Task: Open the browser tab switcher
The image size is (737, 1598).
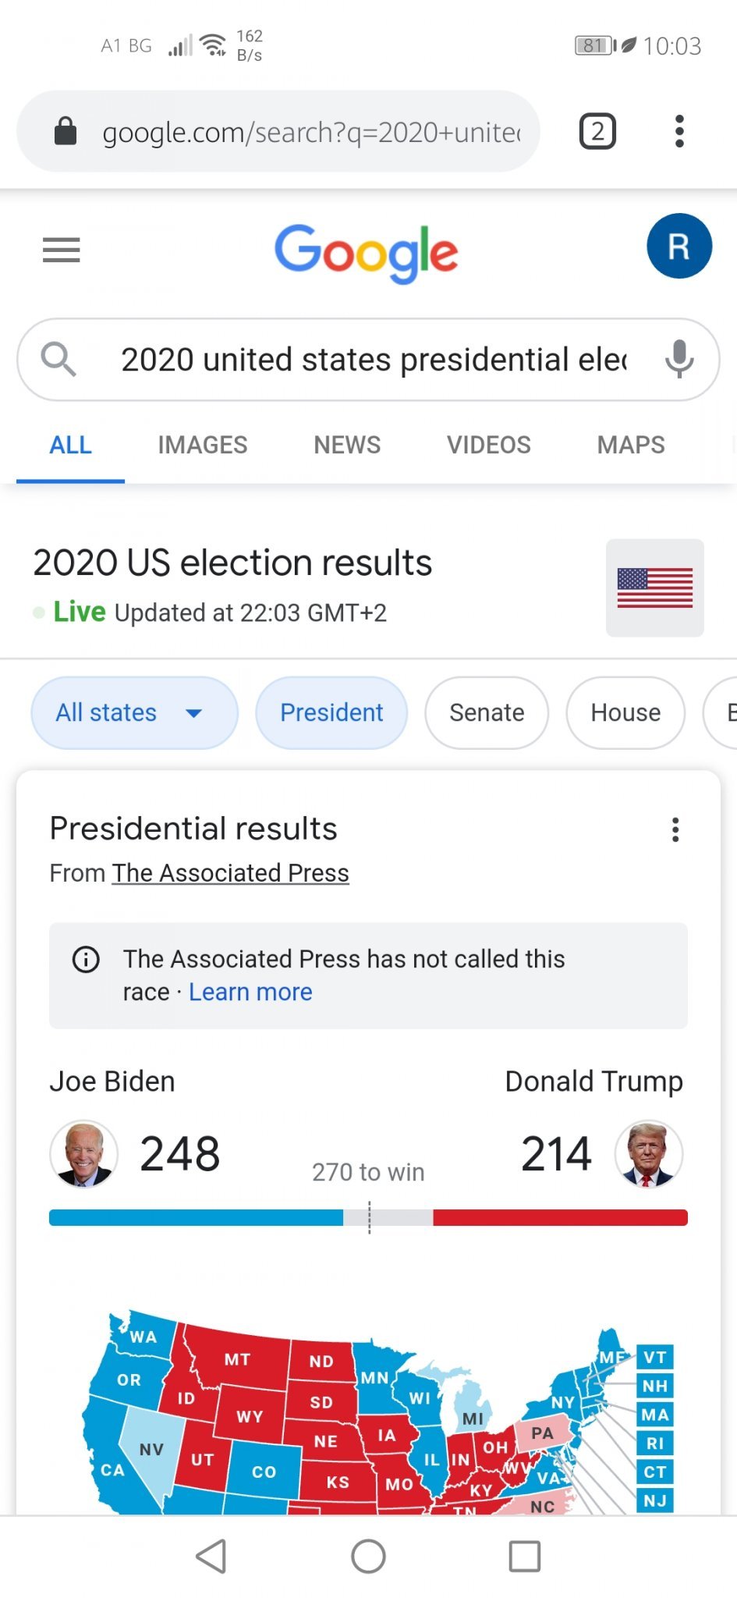Action: tap(597, 131)
